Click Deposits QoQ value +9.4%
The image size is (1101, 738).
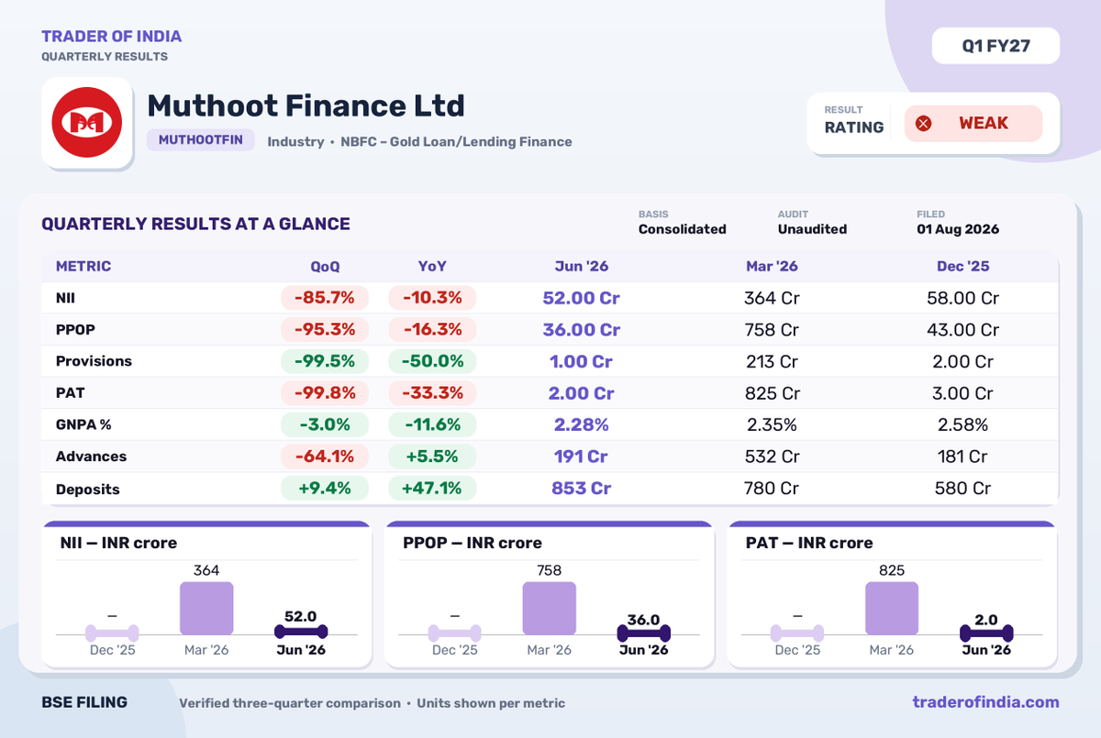(325, 489)
